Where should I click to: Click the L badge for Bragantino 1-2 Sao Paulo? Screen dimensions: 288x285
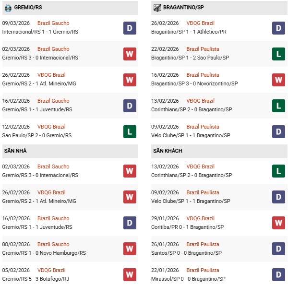(279, 54)
